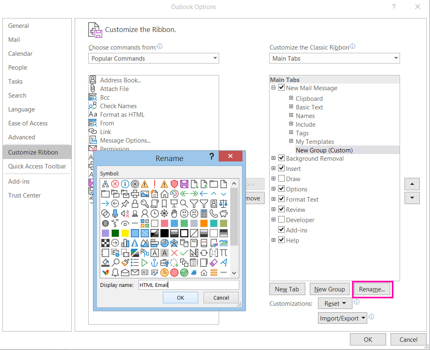Select the green play triangle symbol
The height and width of the screenshot is (350, 430).
click(x=145, y=263)
